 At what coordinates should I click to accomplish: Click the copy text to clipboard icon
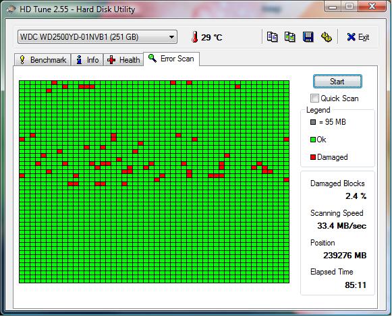pyautogui.click(x=272, y=37)
